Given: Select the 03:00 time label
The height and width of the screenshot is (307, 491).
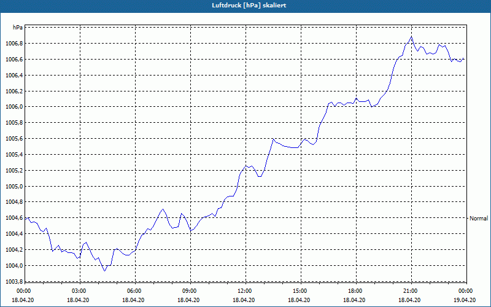Looking at the screenshot, I should [80, 291].
